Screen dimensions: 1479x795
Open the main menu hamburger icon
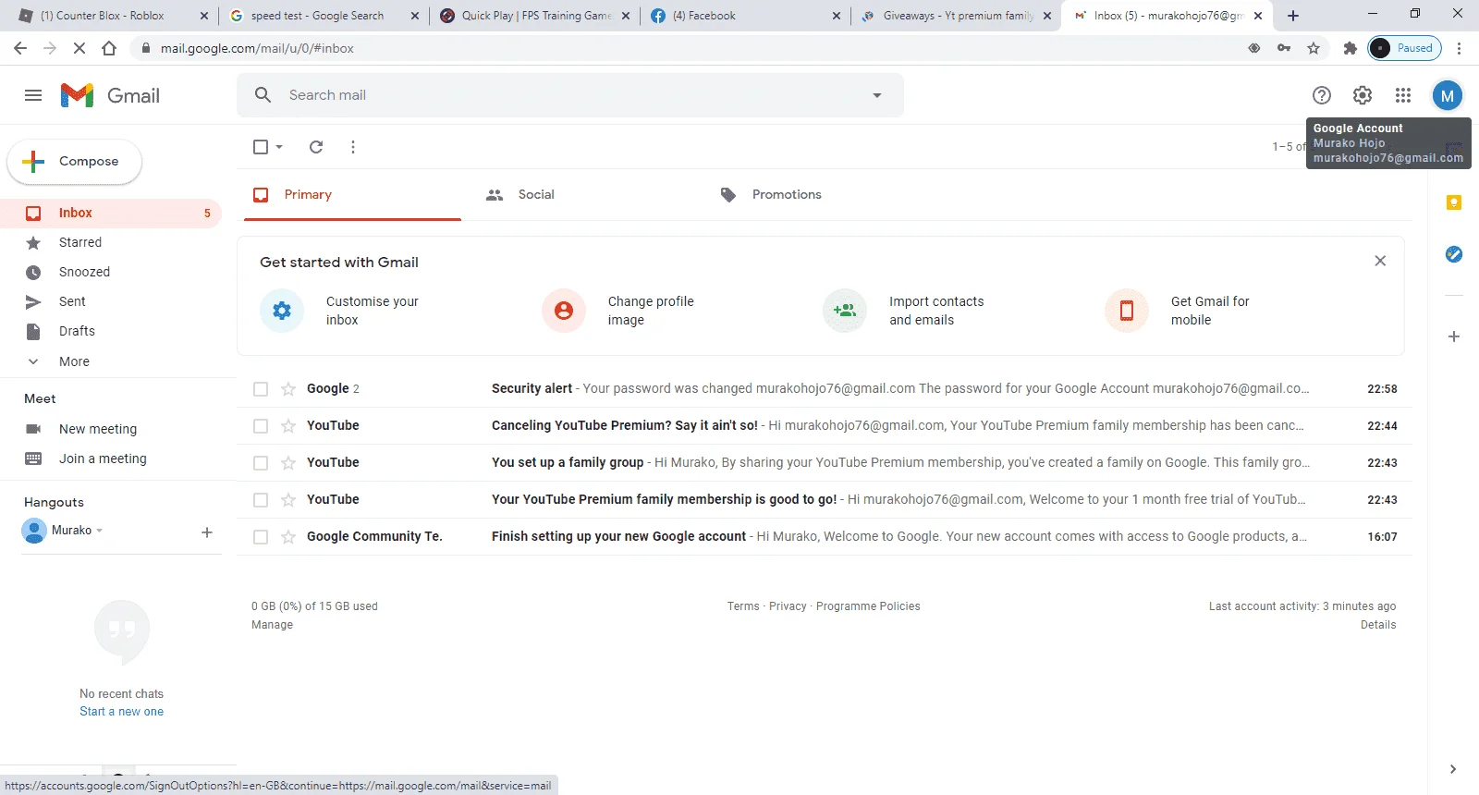[x=33, y=95]
